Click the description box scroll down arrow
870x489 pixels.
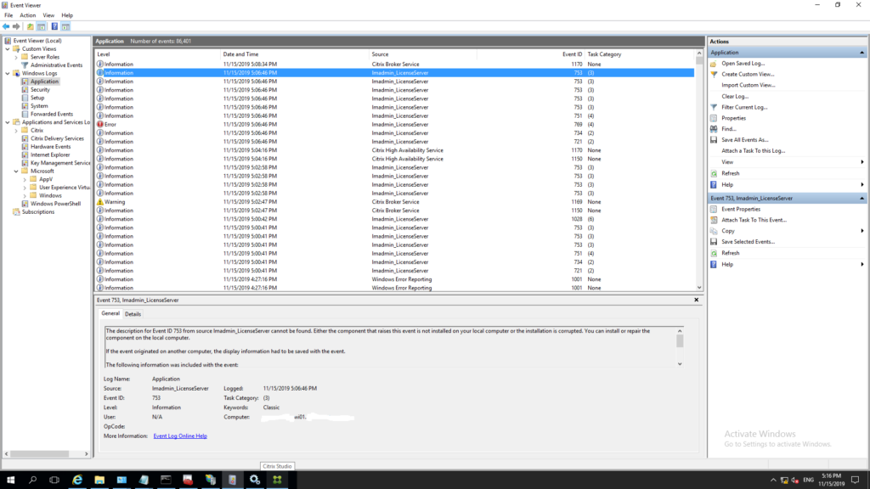tap(680, 364)
